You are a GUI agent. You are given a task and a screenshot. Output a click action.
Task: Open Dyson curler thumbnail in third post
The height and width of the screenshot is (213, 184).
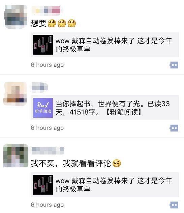pyautogui.click(x=43, y=185)
